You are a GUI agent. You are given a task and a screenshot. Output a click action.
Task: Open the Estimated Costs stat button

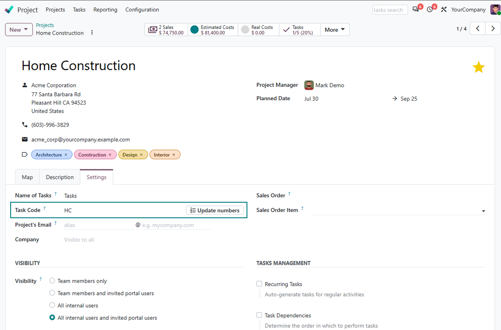point(213,30)
